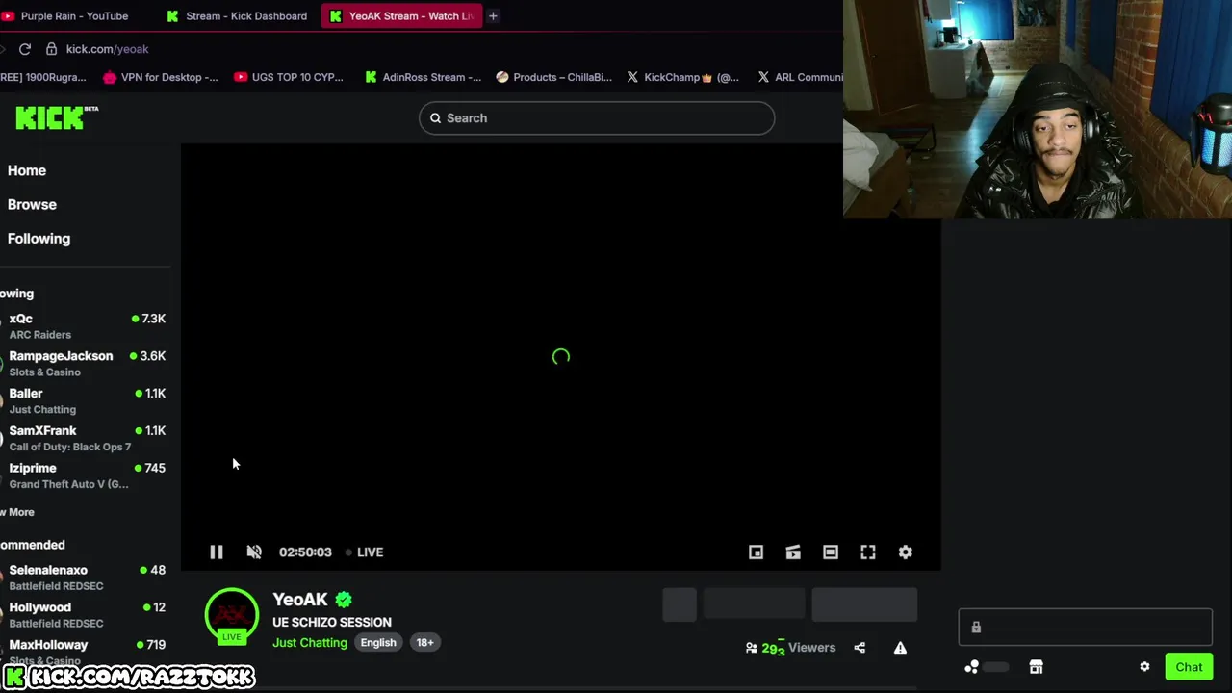The width and height of the screenshot is (1232, 693).
Task: Switch to Purple Rain - YouTube tab
Action: click(65, 15)
